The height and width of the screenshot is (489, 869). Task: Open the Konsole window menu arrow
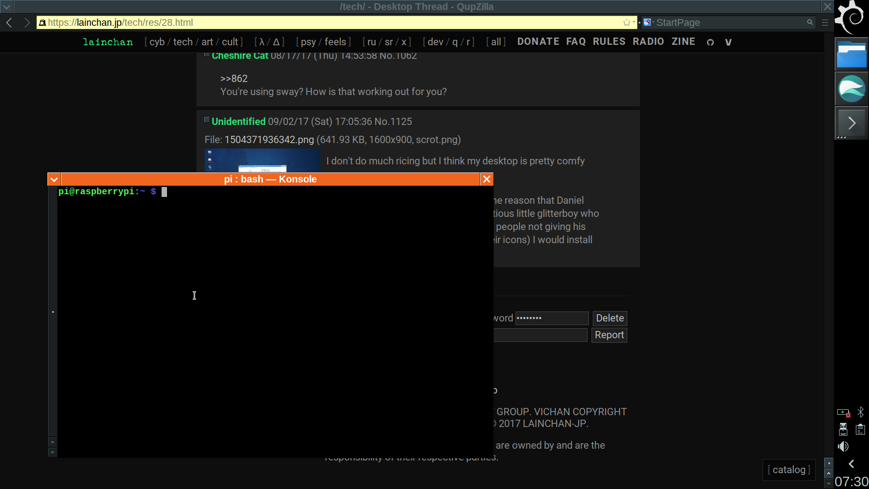pos(54,179)
